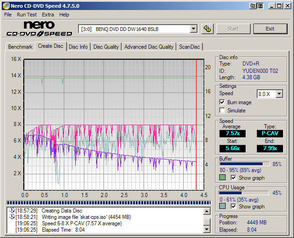Image resolution: width=294 pixels, height=238 pixels.
Task: Click the gray-blue CPU Usage color swatch
Action: point(222,206)
